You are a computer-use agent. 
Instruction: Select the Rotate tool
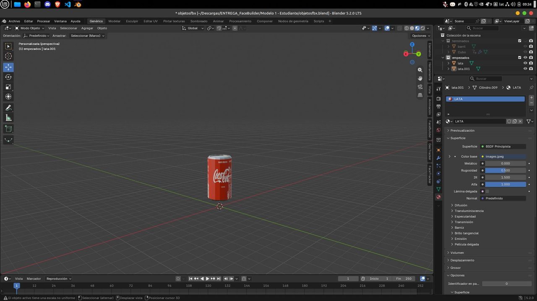(x=8, y=77)
